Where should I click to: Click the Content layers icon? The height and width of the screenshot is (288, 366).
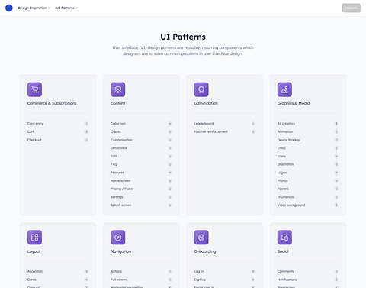(x=118, y=89)
